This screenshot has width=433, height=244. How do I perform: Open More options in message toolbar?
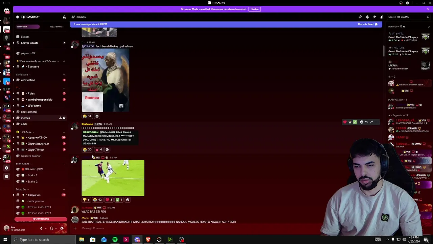coord(377,122)
